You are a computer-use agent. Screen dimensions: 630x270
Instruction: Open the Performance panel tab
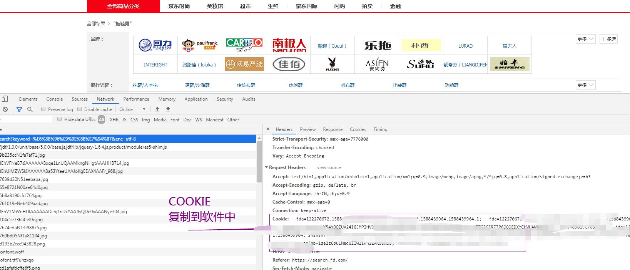coord(136,99)
